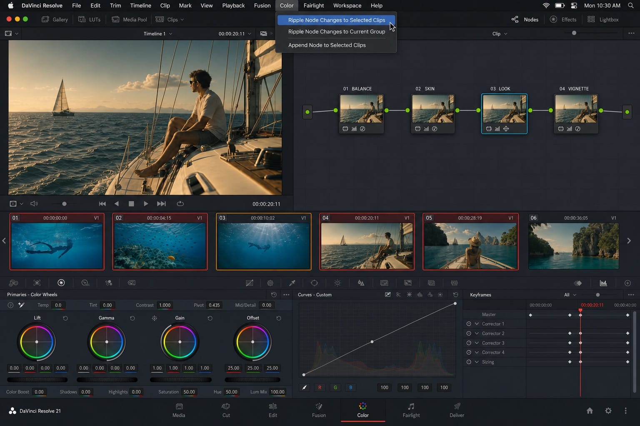This screenshot has height=426, width=640.
Task: Select the Qualifier eyedropper palette icon
Action: coord(292,283)
